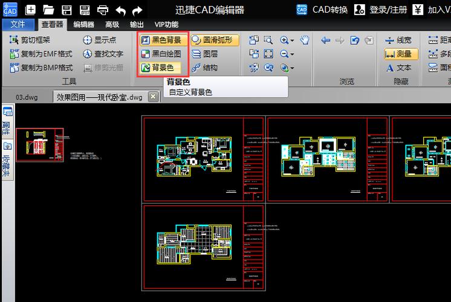Click the new file icon in title bar
Image resolution: width=451 pixels, height=302 pixels.
click(31, 10)
